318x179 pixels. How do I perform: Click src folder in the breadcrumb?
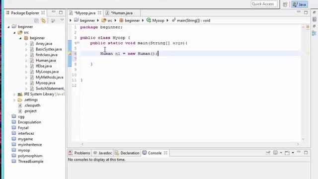pos(107,20)
